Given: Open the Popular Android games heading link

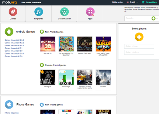Looking at the screenshot, I should click(56, 65).
